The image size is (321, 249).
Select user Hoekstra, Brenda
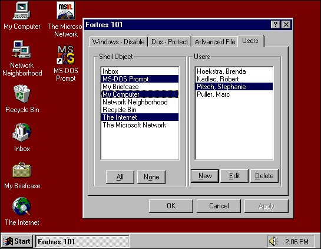pos(234,71)
